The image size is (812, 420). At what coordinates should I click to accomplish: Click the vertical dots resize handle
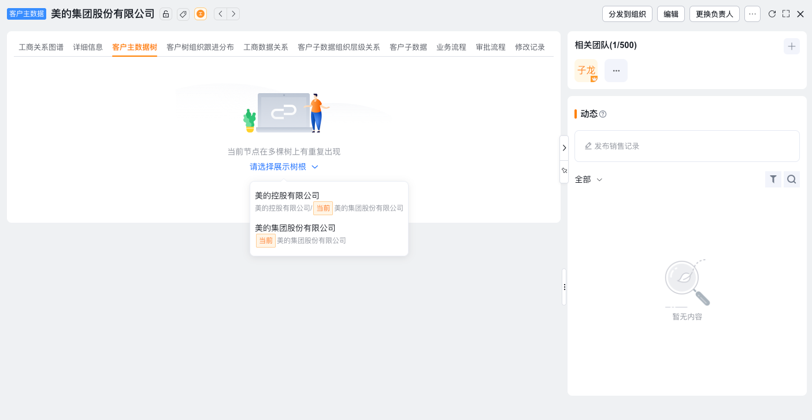tap(564, 287)
